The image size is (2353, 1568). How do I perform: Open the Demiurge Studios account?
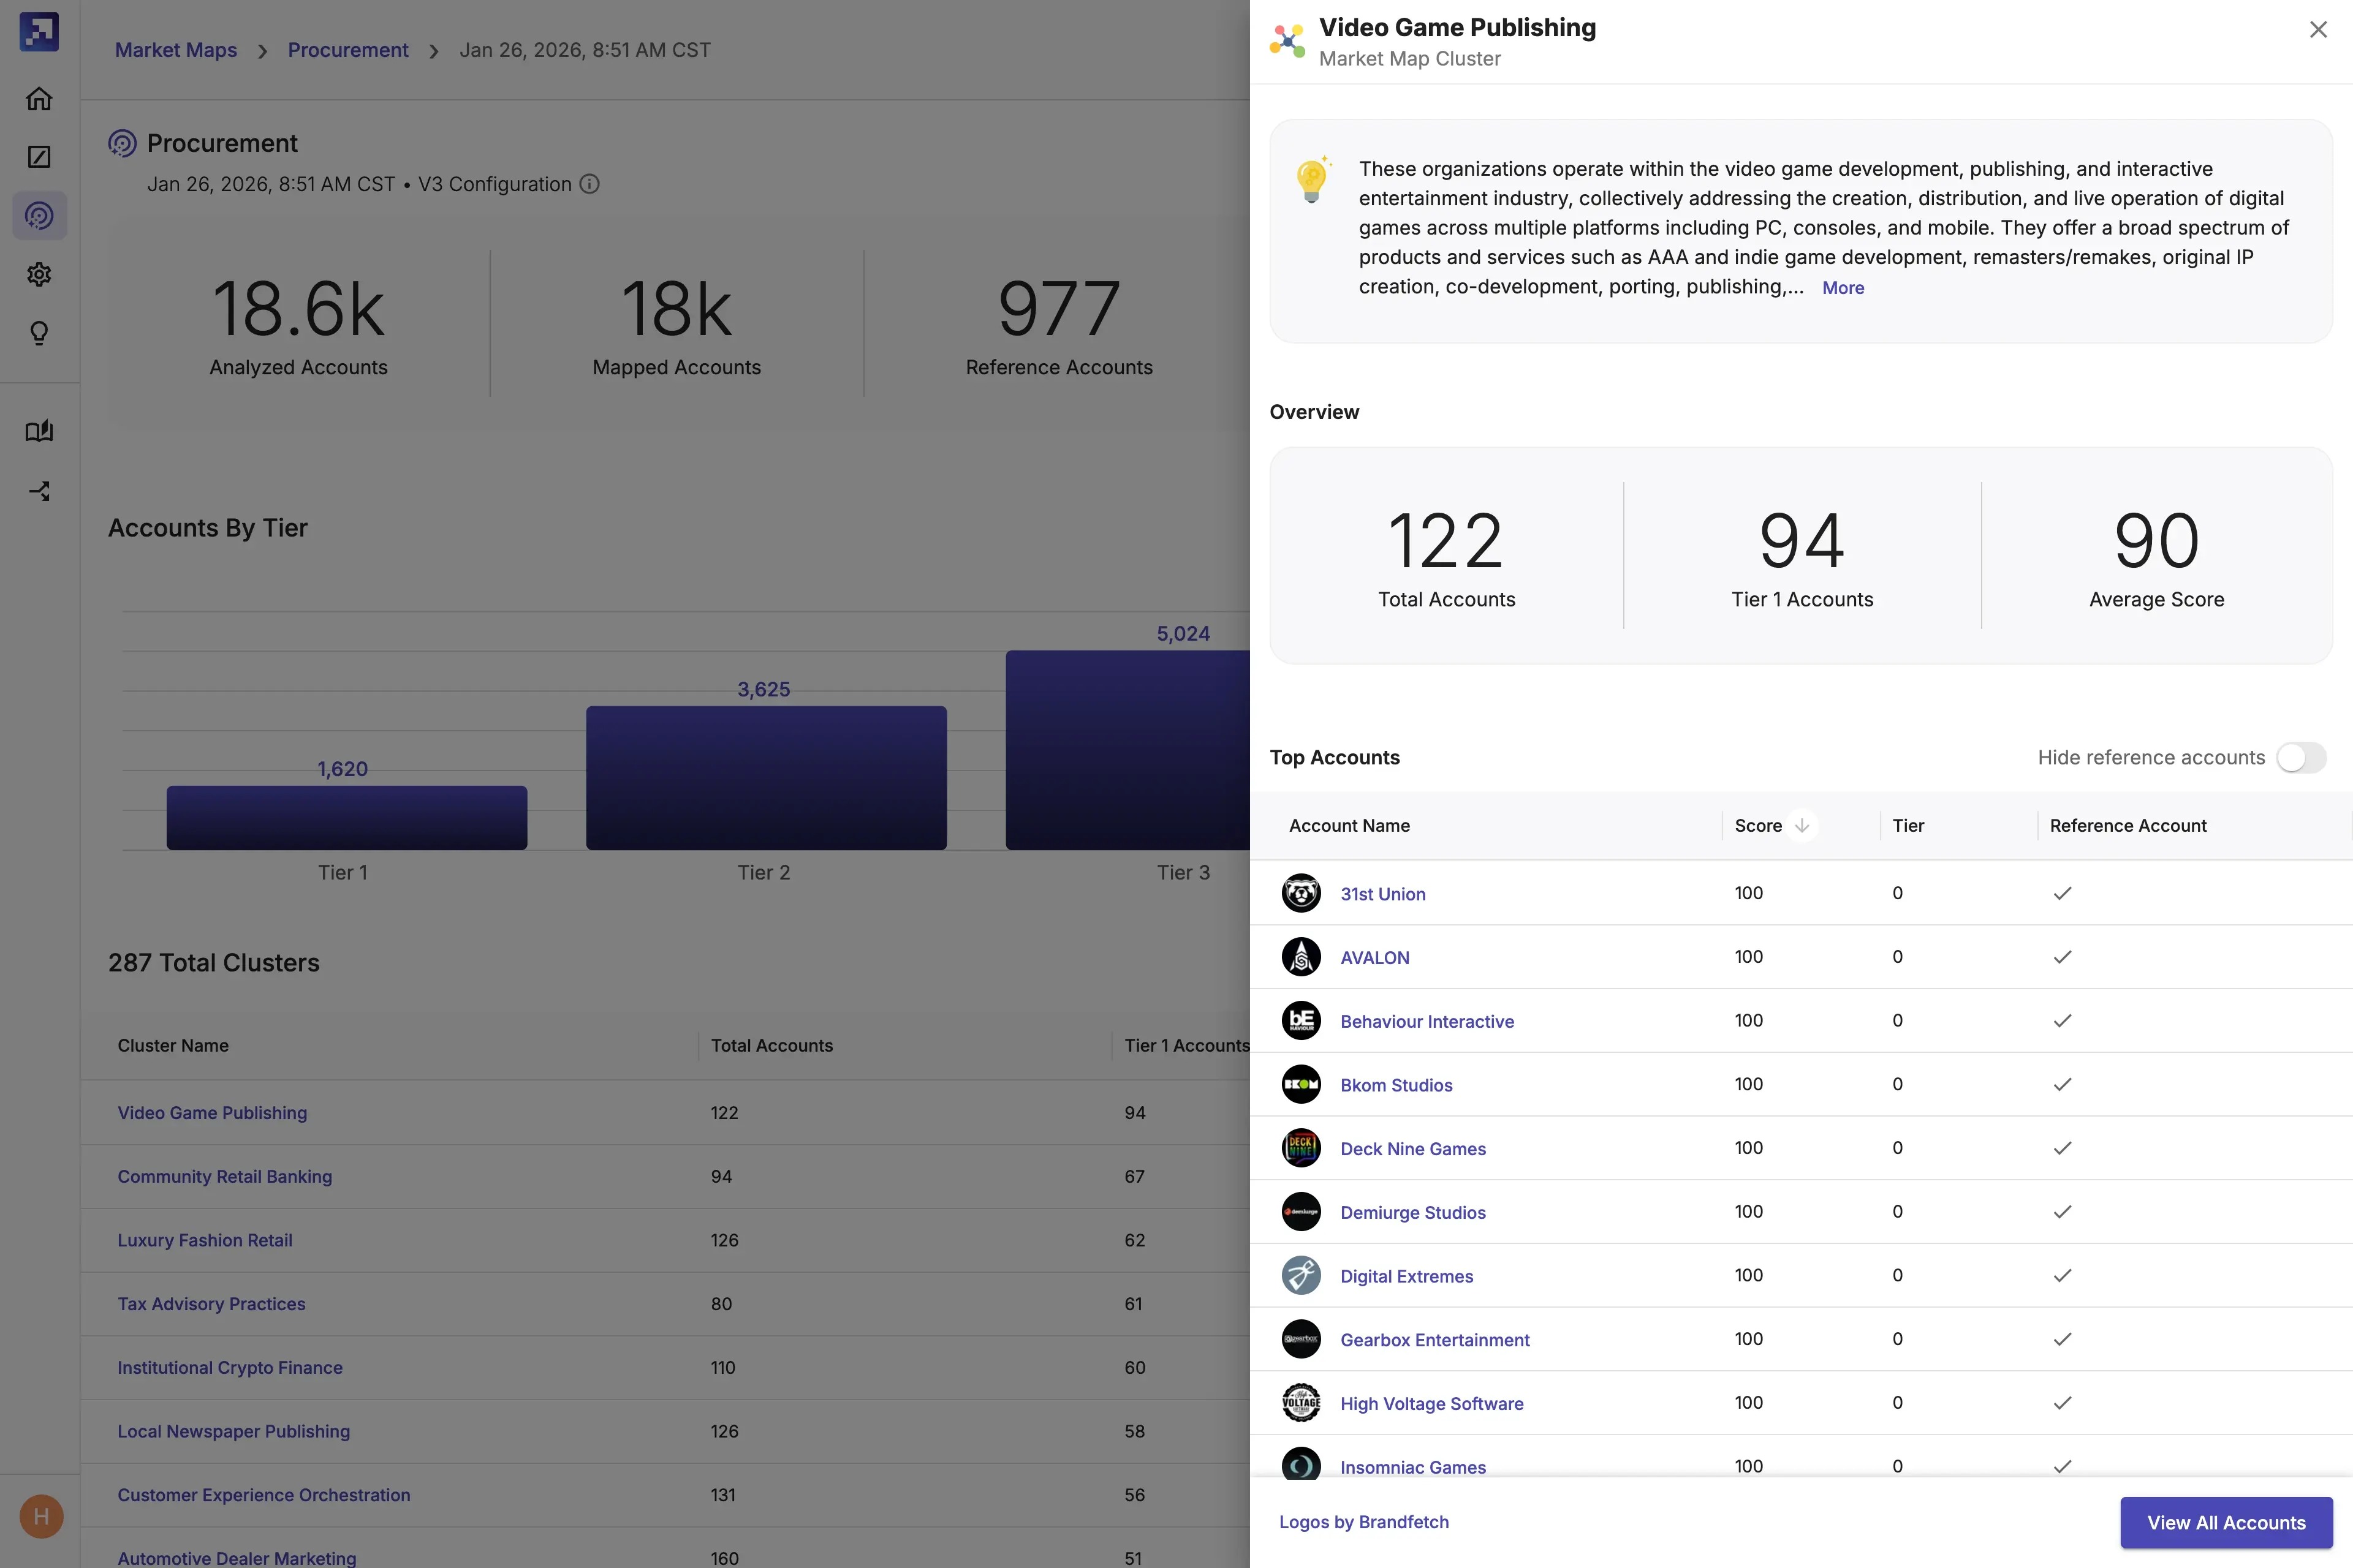pos(1412,1212)
